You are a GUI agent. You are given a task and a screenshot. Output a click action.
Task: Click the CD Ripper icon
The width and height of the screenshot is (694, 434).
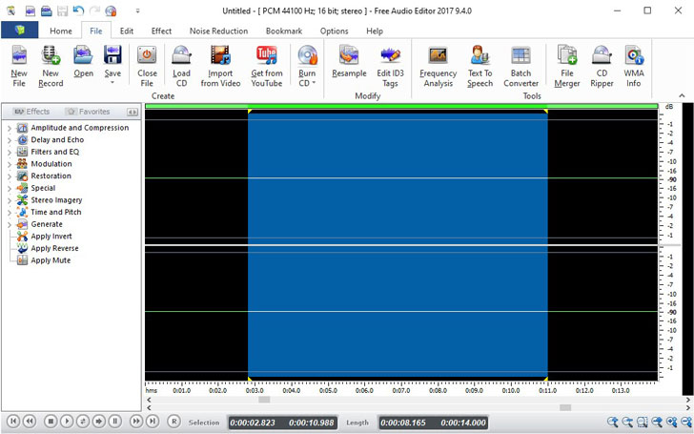602,56
